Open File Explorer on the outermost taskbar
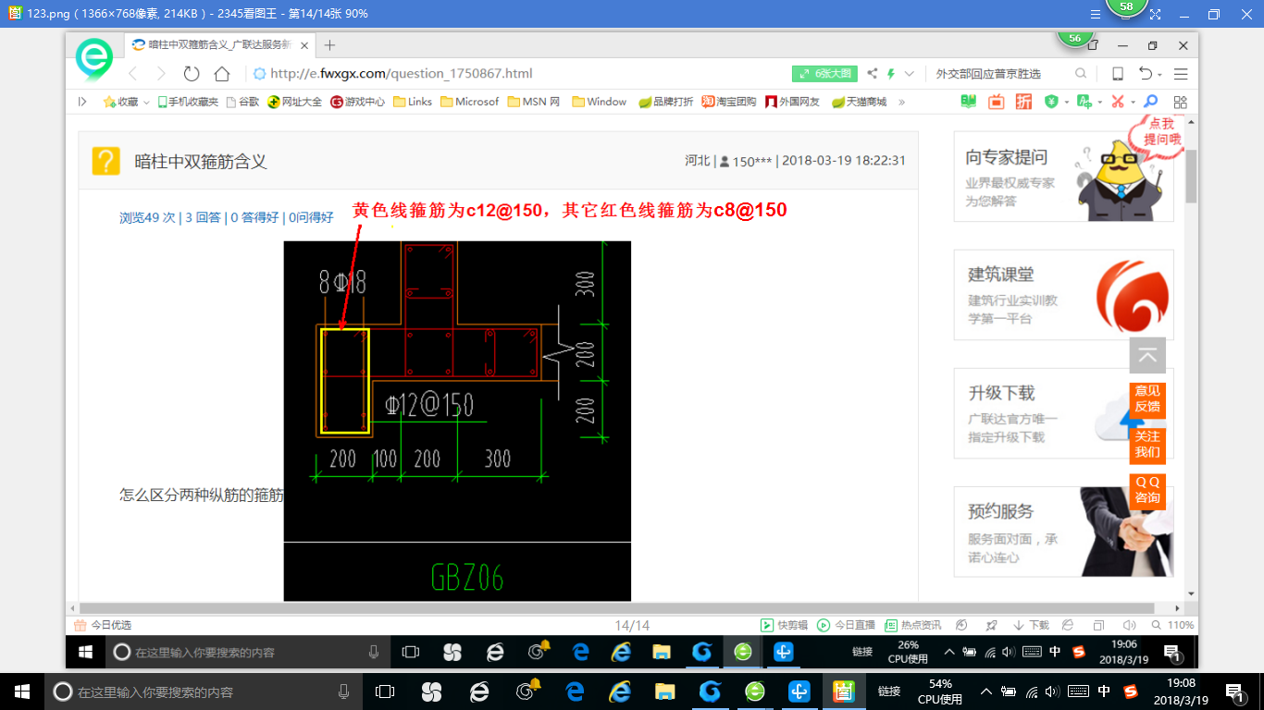Image resolution: width=1264 pixels, height=710 pixels. [664, 692]
